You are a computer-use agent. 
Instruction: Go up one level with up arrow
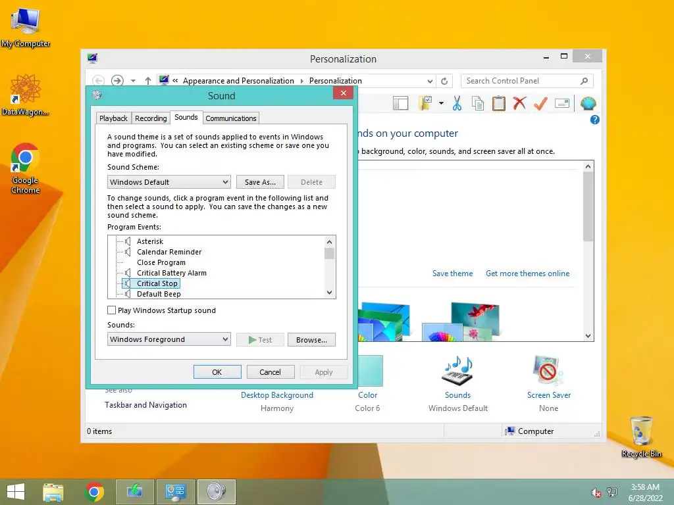[148, 81]
